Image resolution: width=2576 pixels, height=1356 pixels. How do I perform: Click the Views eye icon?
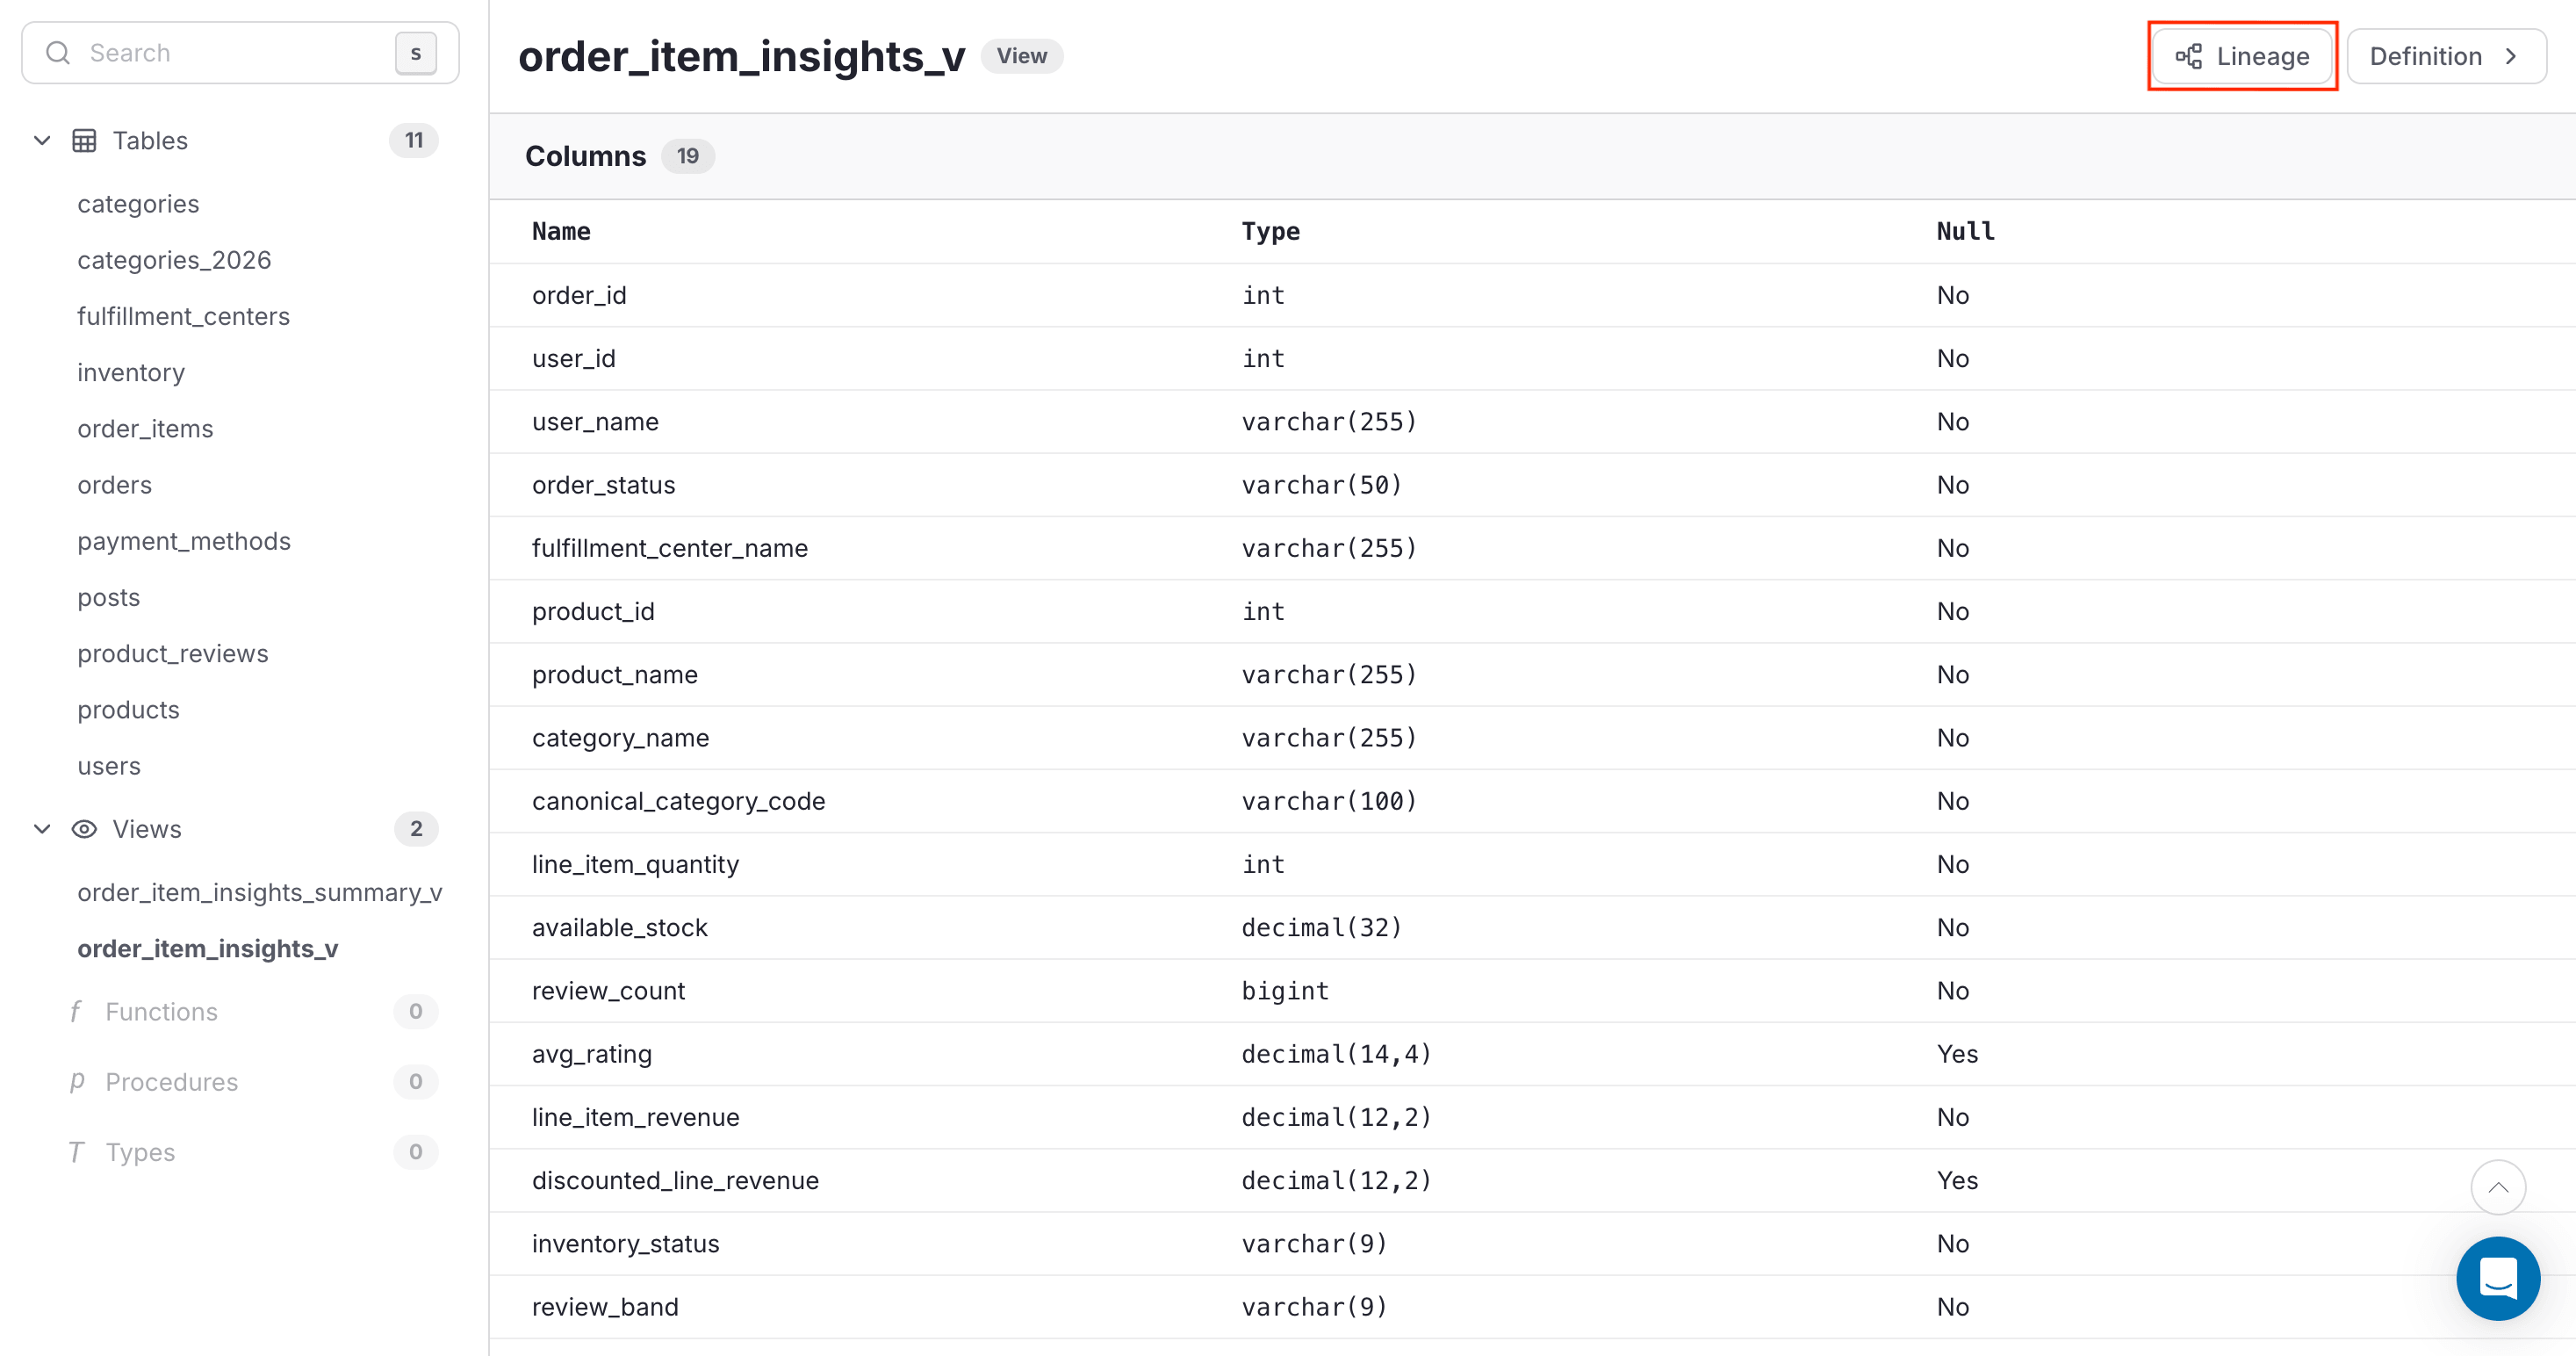tap(84, 829)
